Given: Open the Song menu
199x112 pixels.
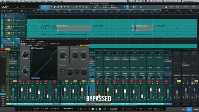Looking at the screenshot, I should pyautogui.click(x=26, y=1).
